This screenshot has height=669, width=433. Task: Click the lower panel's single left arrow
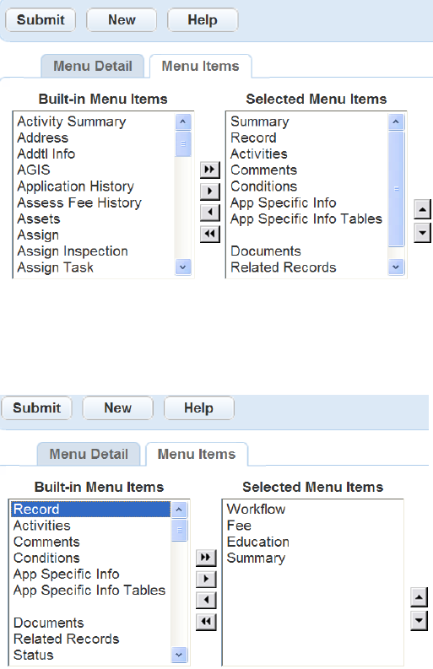[x=206, y=600]
